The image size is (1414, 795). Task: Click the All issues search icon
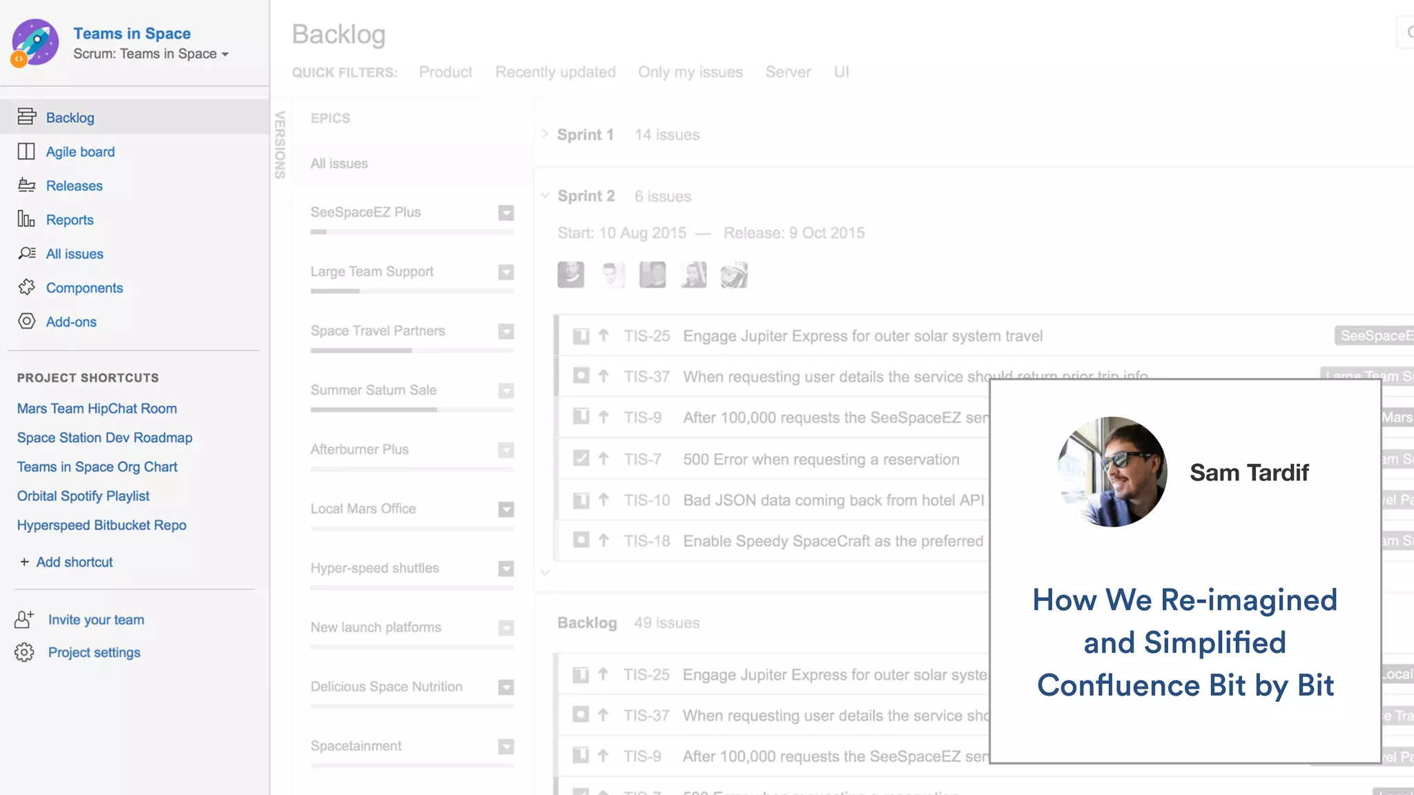[x=26, y=253]
